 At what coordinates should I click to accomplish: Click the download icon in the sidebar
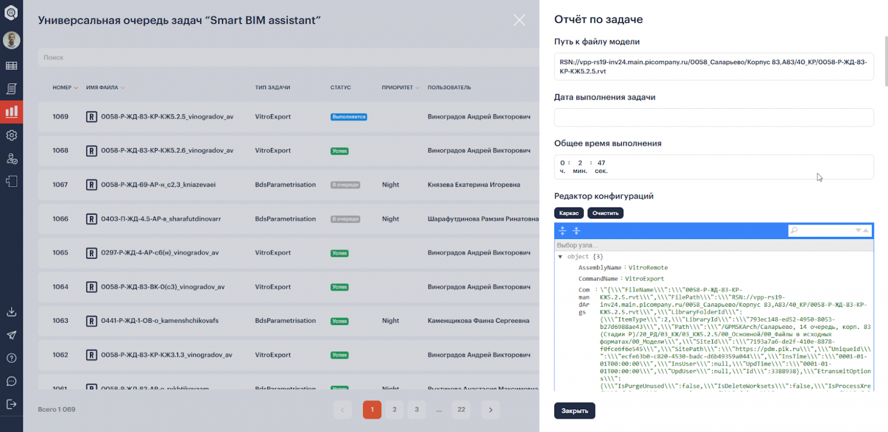point(11,311)
